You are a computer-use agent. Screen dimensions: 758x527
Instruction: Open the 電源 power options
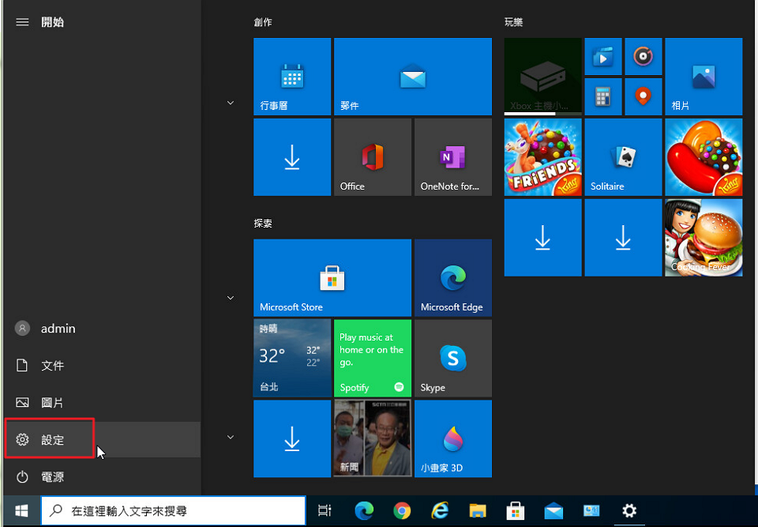coord(102,476)
